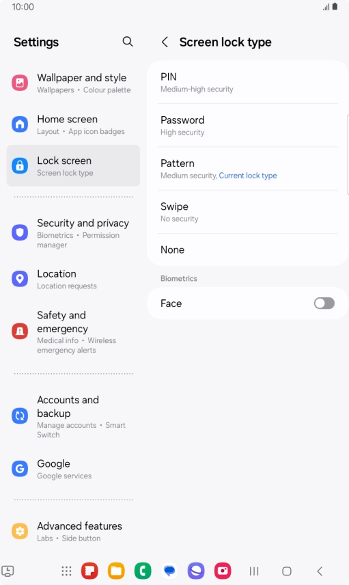Tap the home navigation button
The image size is (349, 585).
287,571
